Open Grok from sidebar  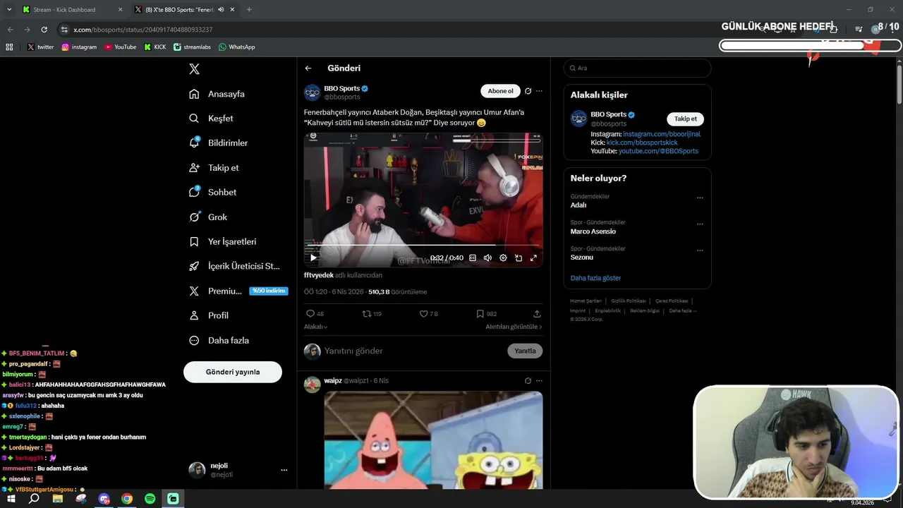click(209, 217)
